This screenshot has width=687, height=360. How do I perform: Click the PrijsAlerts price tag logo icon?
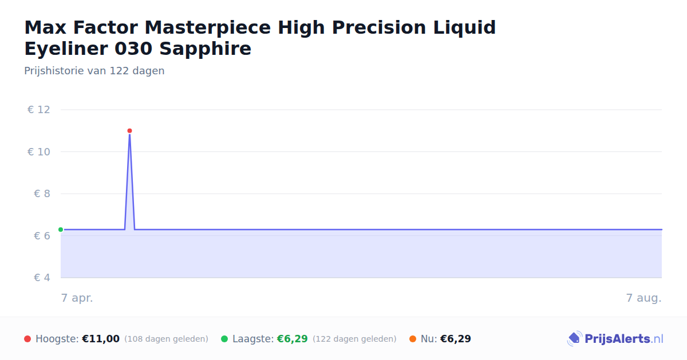(574, 339)
